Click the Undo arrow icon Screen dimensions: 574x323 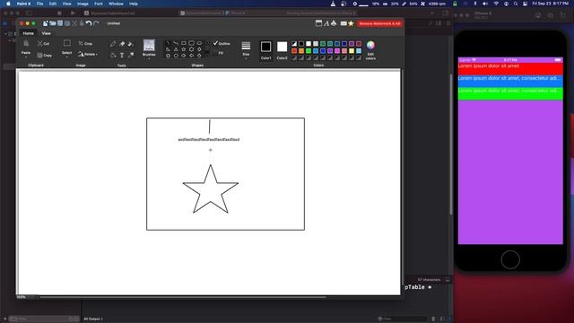click(x=89, y=23)
